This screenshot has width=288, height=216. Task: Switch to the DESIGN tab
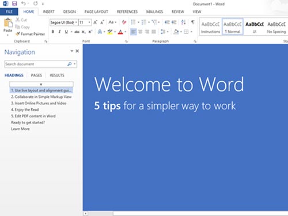pos(70,12)
